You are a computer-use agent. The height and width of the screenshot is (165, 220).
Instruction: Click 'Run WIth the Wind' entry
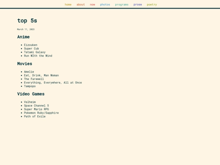coord(38,56)
